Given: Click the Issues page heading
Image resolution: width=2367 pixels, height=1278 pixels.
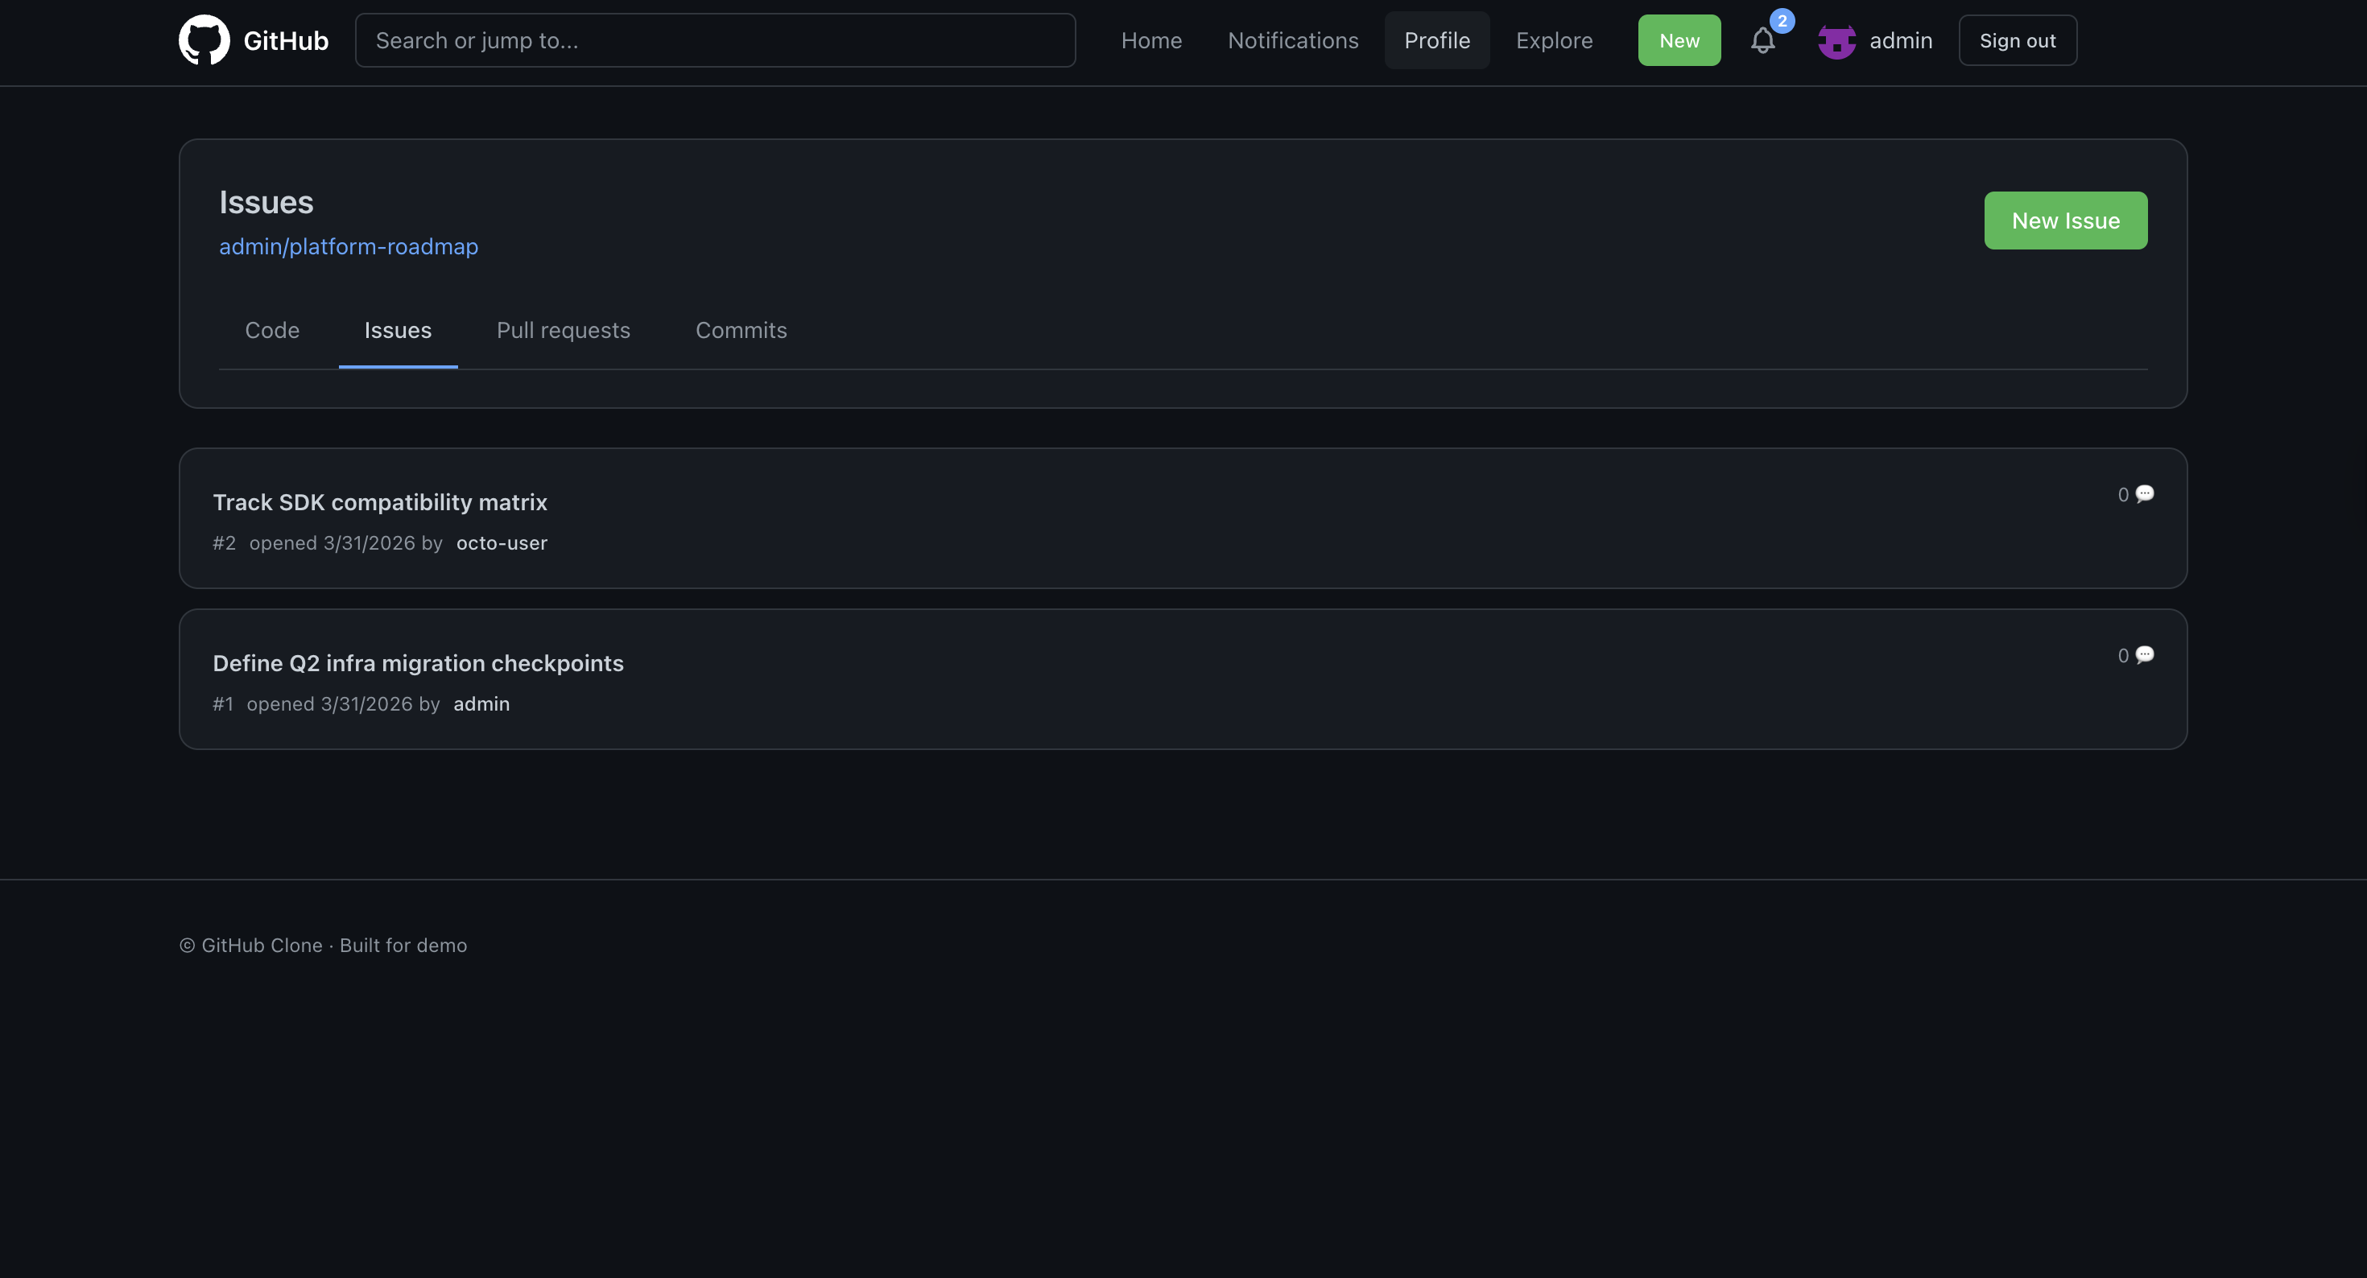Looking at the screenshot, I should click(266, 202).
